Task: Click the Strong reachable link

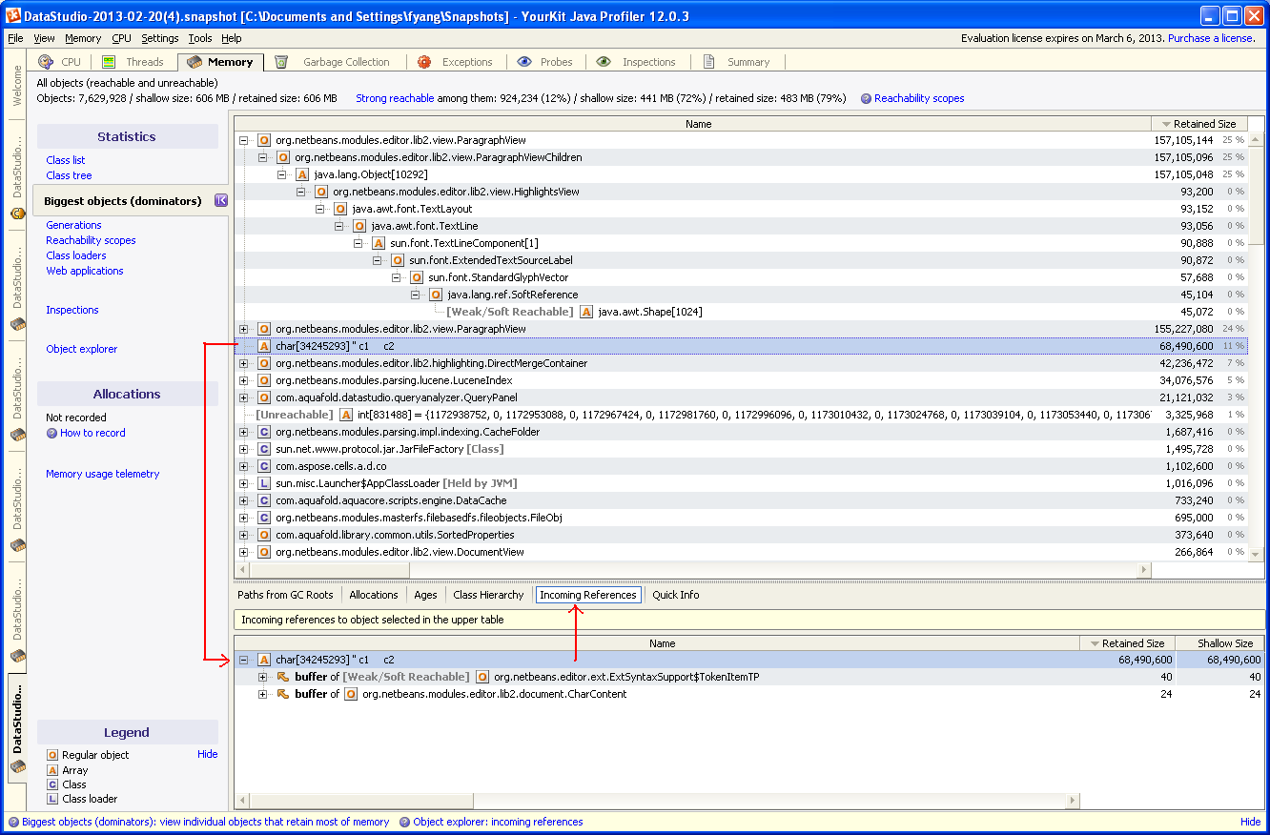Action: pyautogui.click(x=395, y=98)
